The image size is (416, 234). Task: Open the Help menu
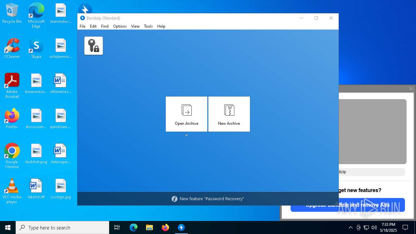coord(161,26)
